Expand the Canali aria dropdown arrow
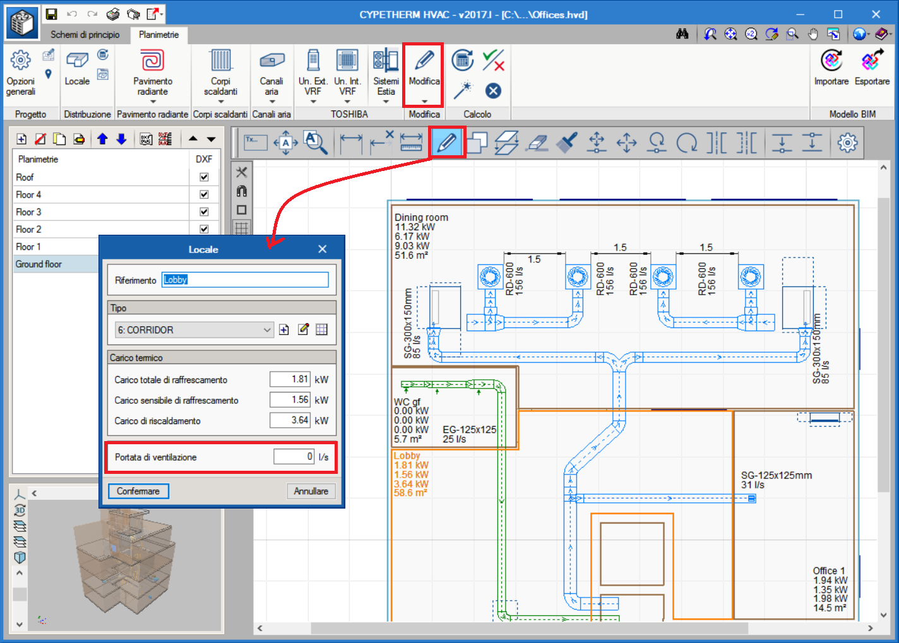The width and height of the screenshot is (899, 643). tap(271, 102)
